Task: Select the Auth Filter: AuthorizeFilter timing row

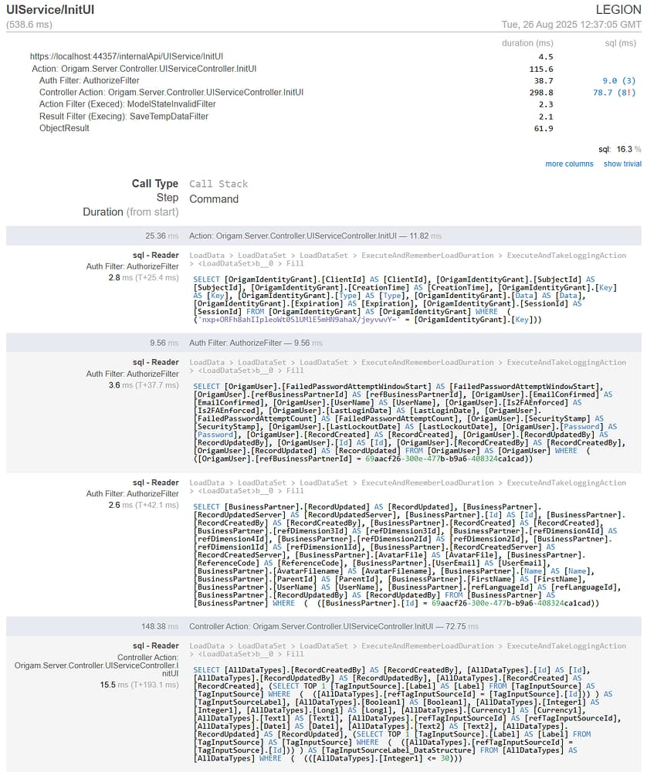Action: pyautogui.click(x=89, y=80)
